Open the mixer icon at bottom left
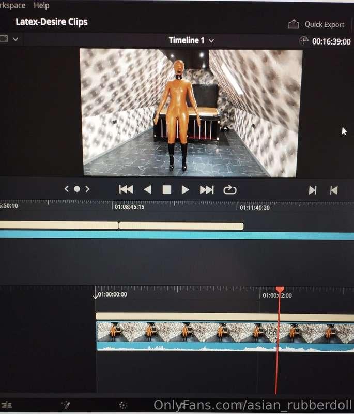The height and width of the screenshot is (414, 354). [7, 405]
